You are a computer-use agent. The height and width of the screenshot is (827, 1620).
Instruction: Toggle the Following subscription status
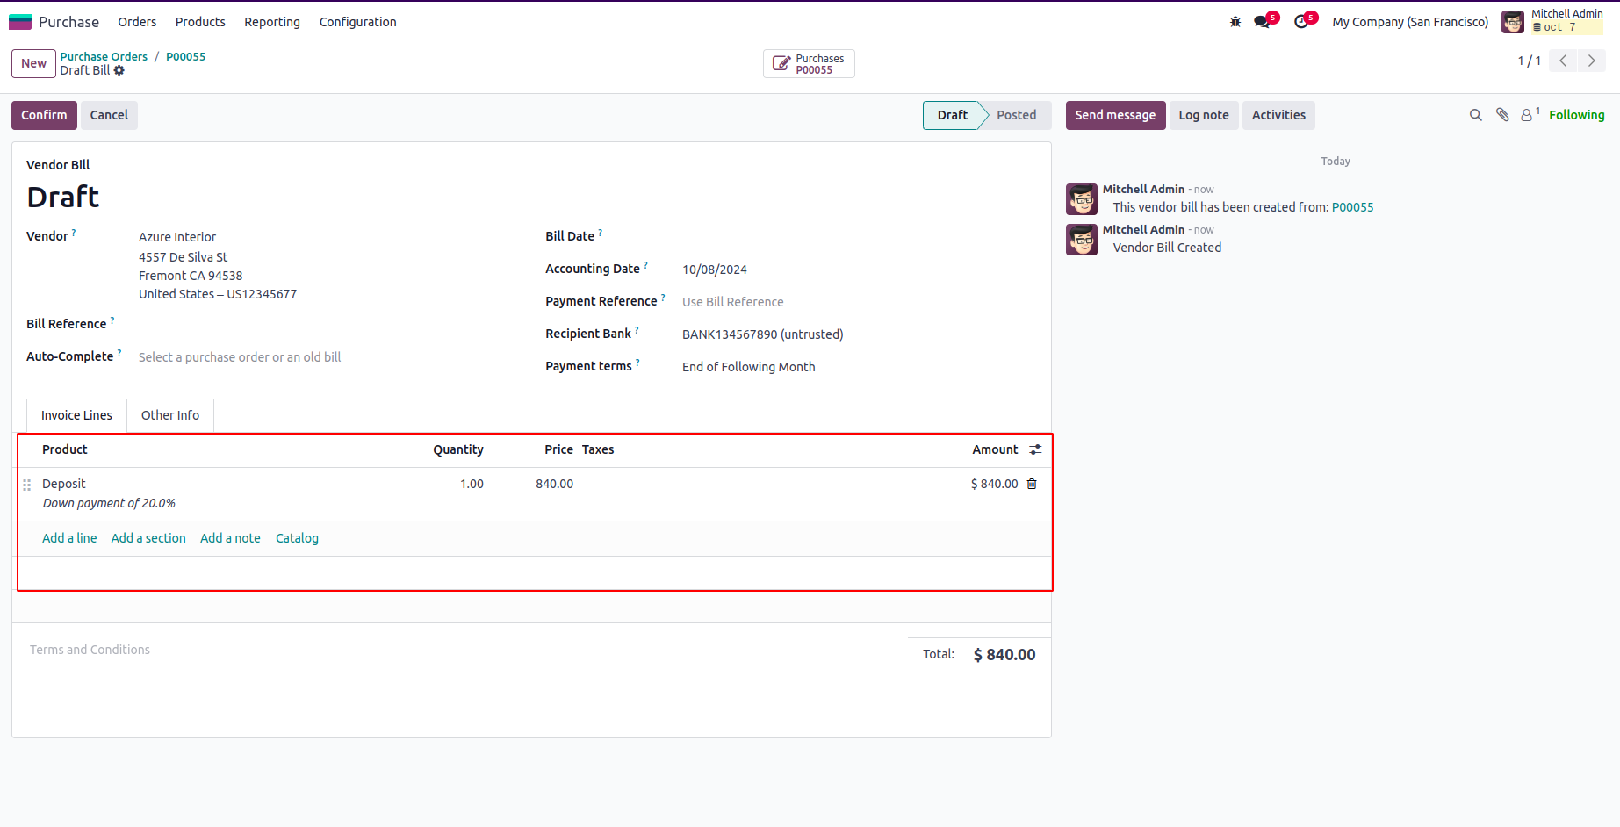pos(1576,115)
